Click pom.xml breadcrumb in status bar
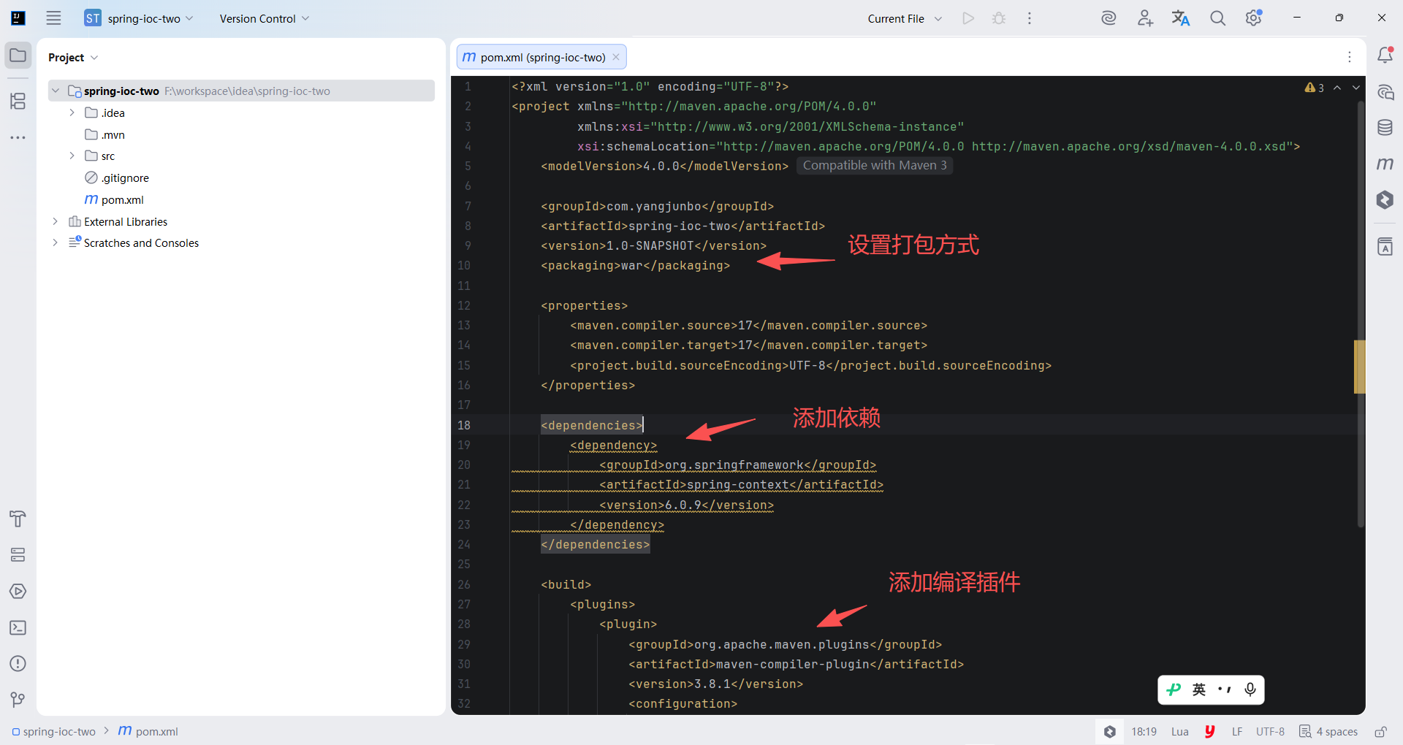1403x745 pixels. click(x=148, y=732)
